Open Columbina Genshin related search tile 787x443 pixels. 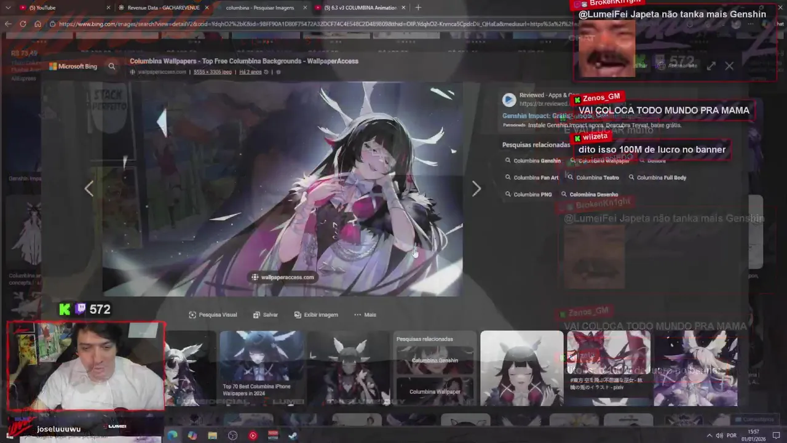point(435,361)
